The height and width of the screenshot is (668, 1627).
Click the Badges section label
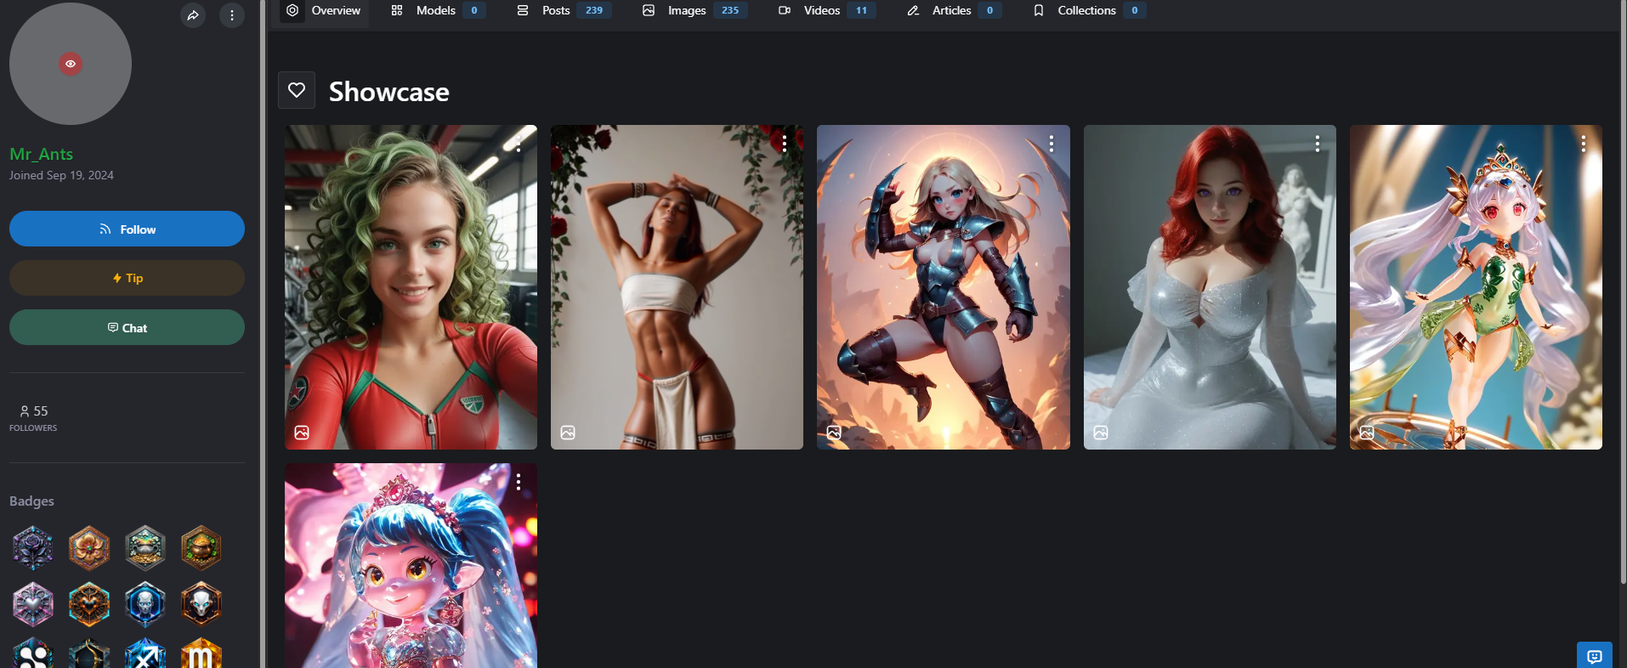(x=31, y=501)
